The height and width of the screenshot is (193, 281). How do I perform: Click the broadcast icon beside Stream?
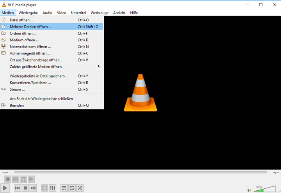tap(4, 89)
